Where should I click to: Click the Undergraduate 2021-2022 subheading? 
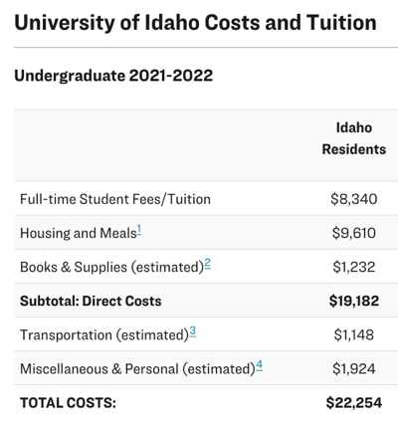(113, 76)
